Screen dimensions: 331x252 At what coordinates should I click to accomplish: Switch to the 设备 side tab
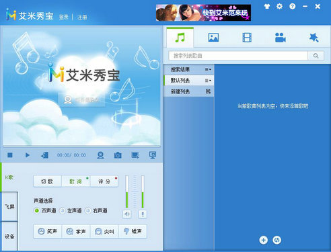pyautogui.click(x=9, y=236)
